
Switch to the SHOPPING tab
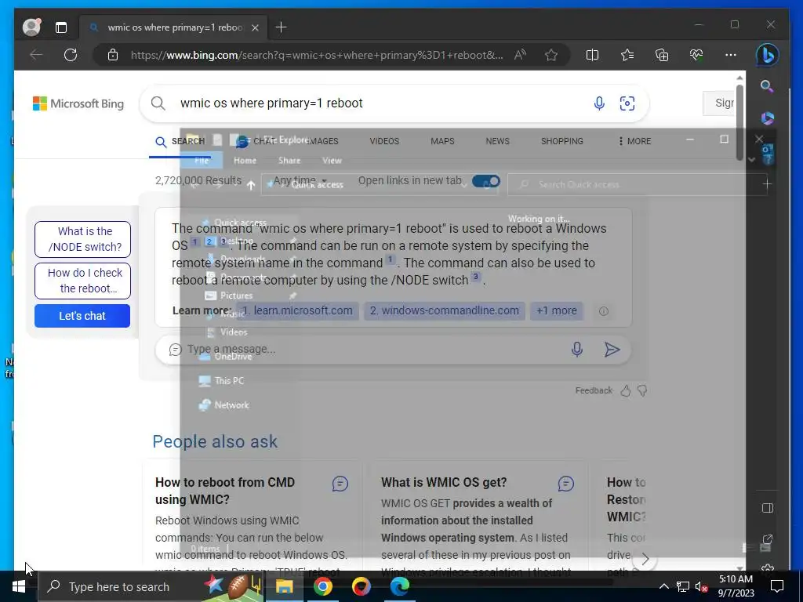[561, 141]
